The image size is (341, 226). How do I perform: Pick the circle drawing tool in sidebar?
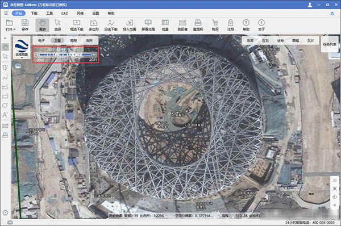pyautogui.click(x=5, y=106)
